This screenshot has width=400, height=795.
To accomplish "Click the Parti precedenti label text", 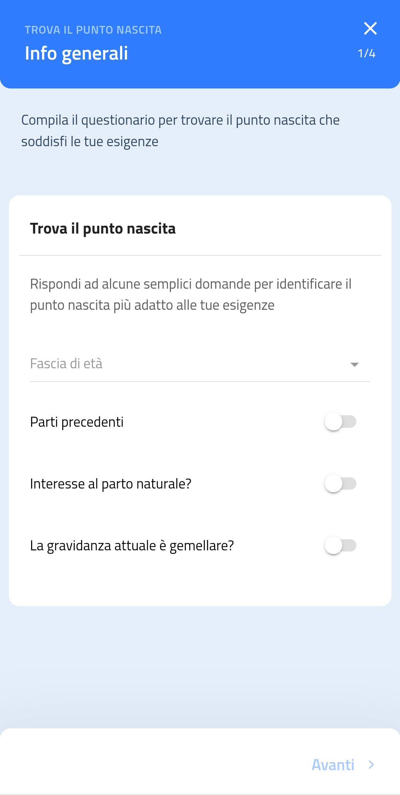I will click(77, 422).
